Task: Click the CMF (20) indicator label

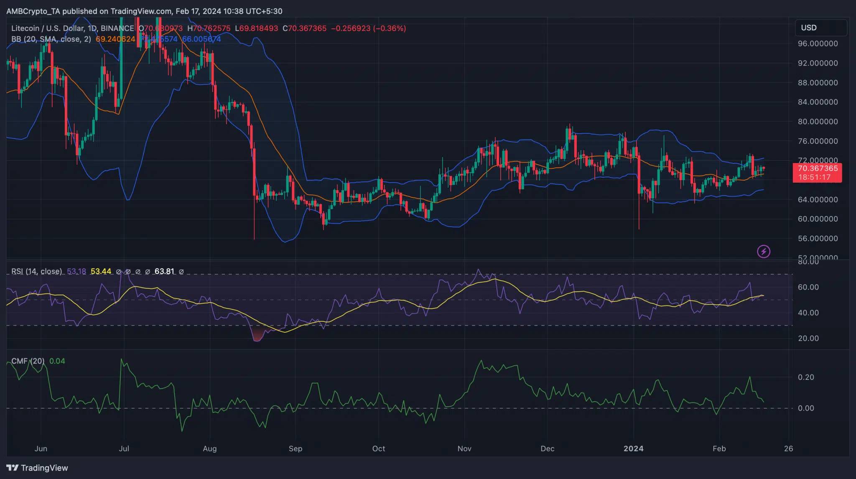Action: pos(28,361)
